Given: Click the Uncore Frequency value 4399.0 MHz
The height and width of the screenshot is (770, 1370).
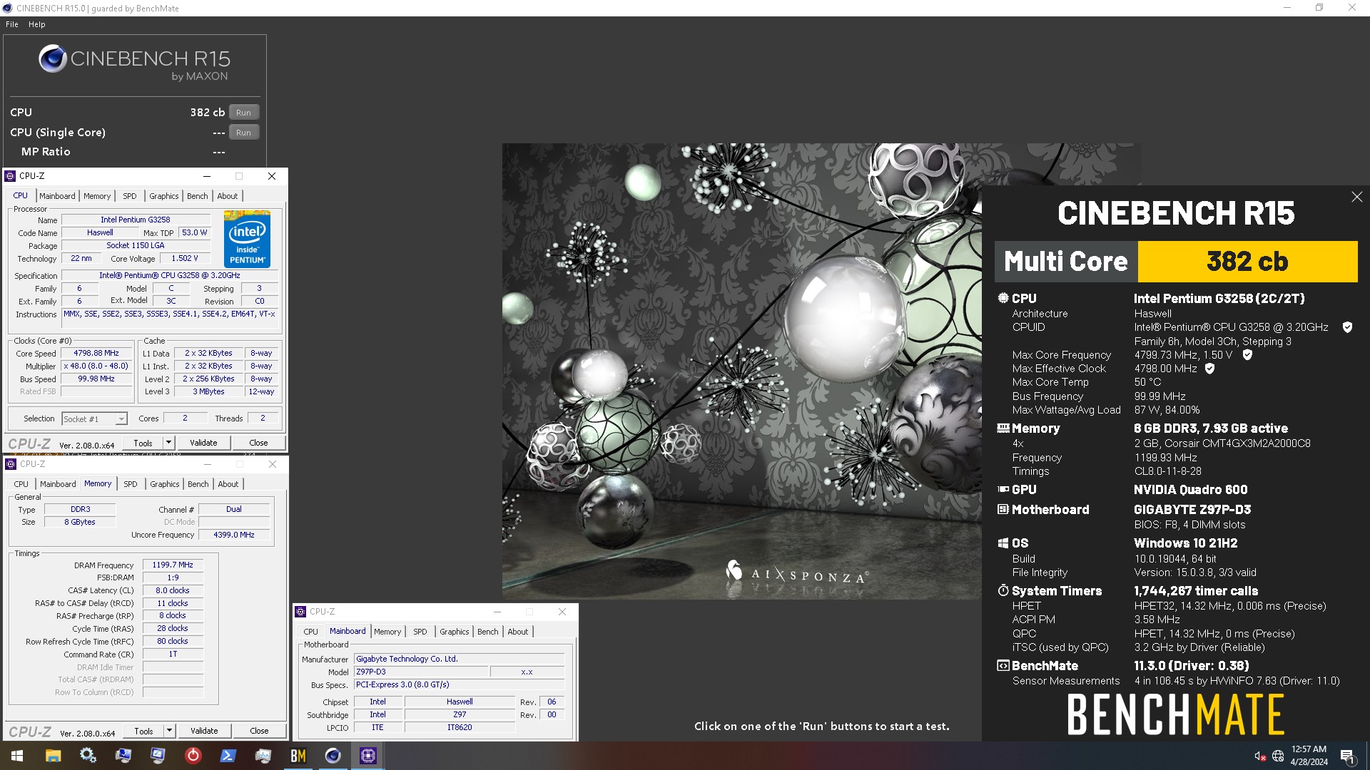Looking at the screenshot, I should point(234,535).
